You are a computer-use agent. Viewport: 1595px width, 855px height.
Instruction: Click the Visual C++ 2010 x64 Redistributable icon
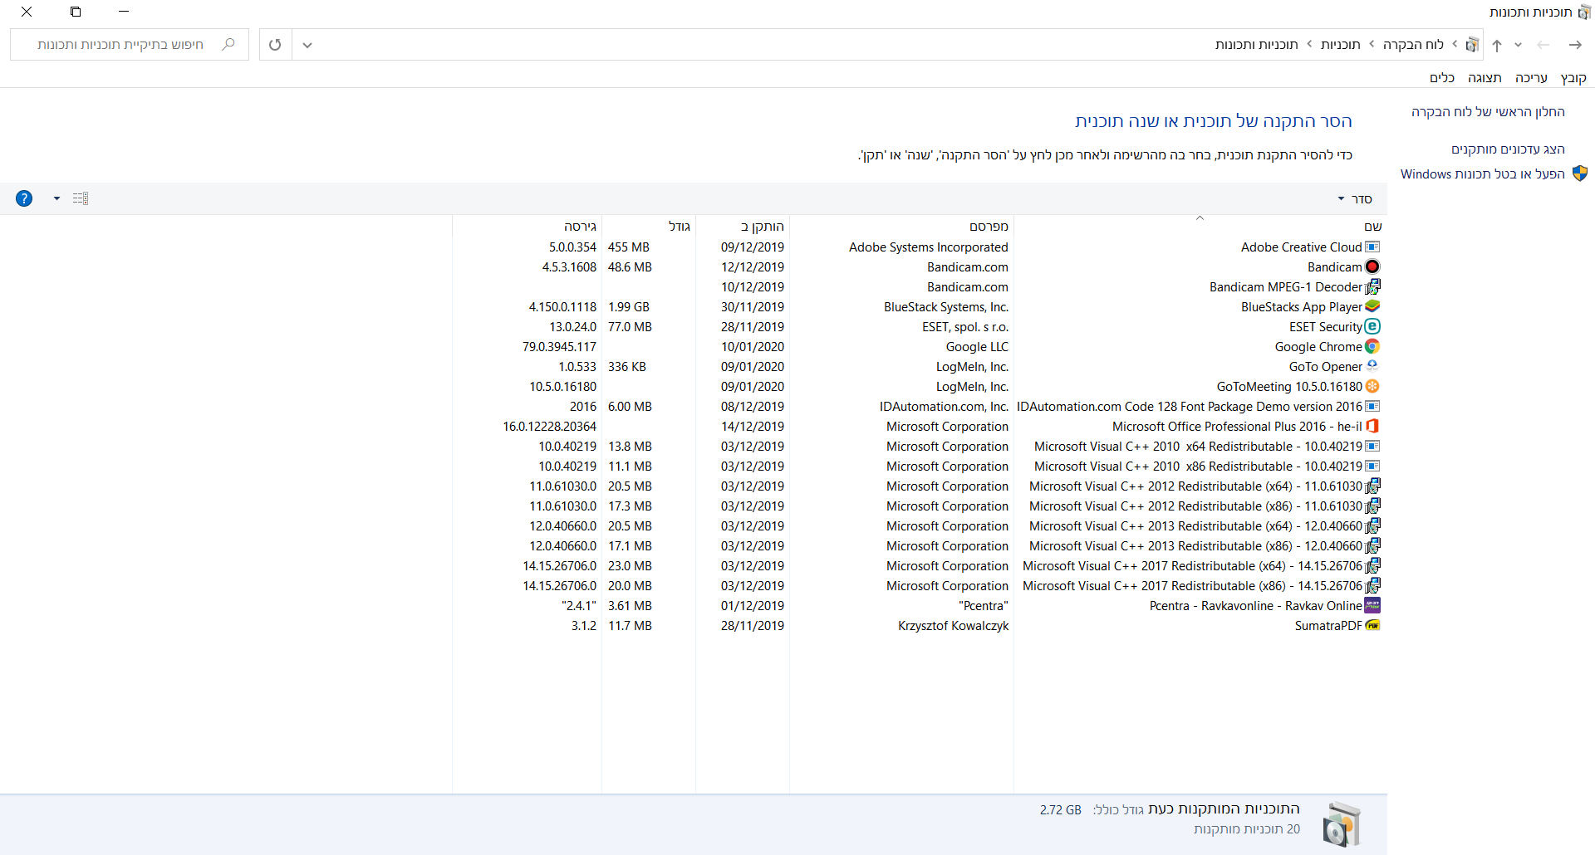1372,446
